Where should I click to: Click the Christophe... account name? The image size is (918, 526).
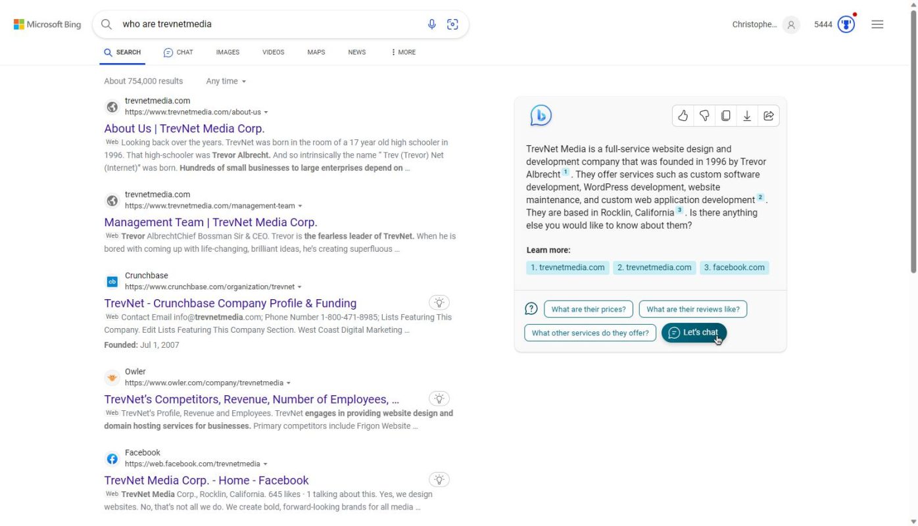[754, 24]
